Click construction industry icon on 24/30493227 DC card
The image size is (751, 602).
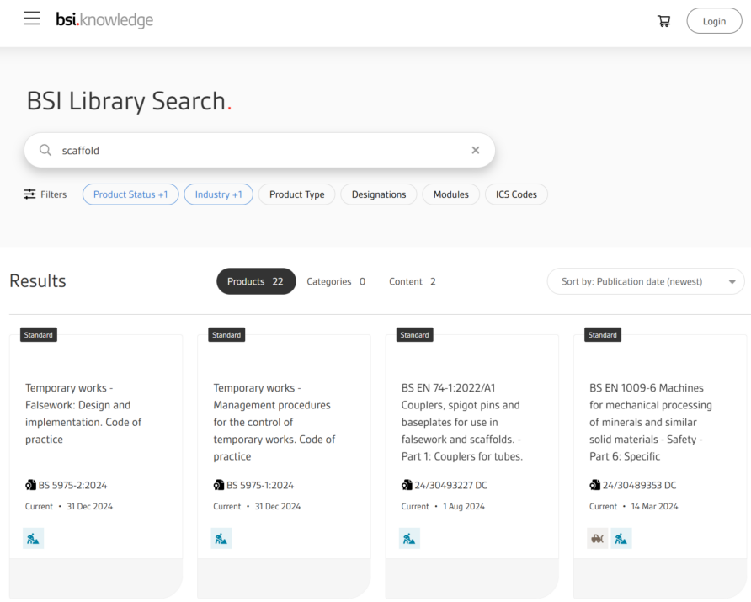click(409, 538)
